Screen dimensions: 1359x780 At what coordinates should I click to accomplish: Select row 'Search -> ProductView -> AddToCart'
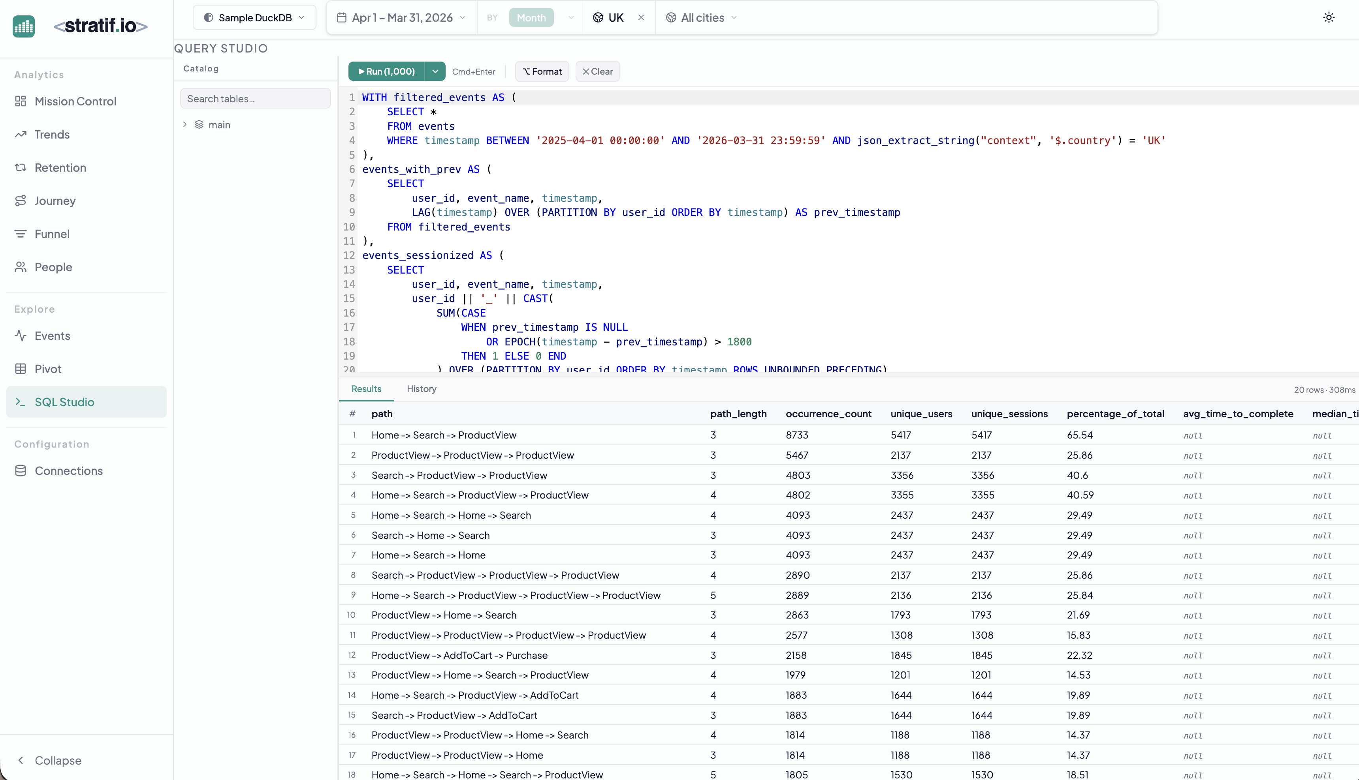click(x=849, y=715)
